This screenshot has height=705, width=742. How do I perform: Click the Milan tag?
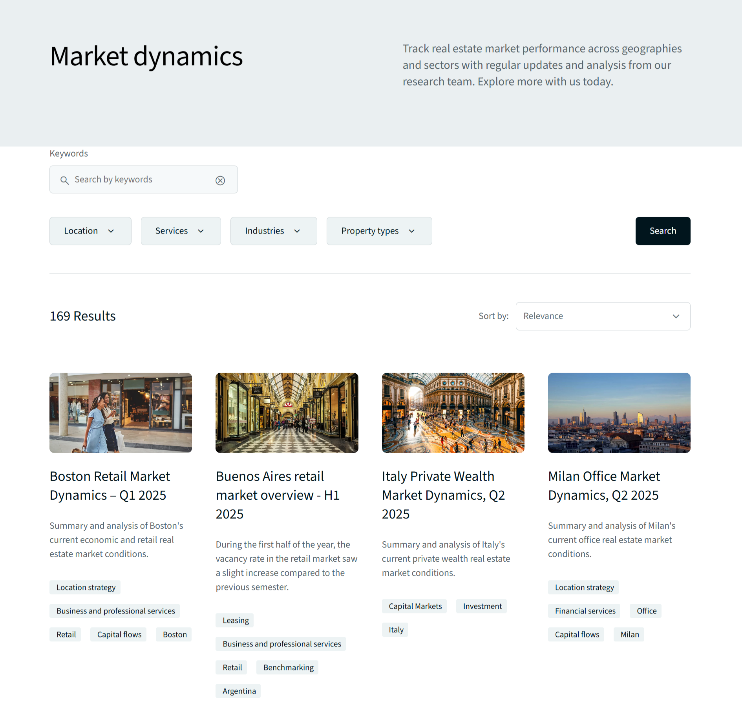coord(629,634)
